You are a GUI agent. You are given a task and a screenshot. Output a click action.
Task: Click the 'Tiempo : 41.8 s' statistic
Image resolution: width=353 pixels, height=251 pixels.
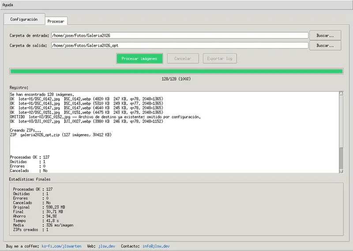tap(36, 221)
